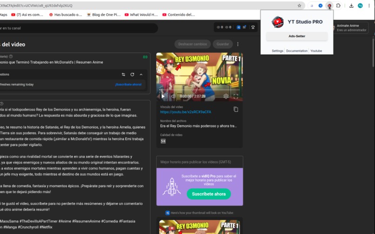Click the Ads-Setter button
The height and width of the screenshot is (234, 375).
(x=297, y=36)
